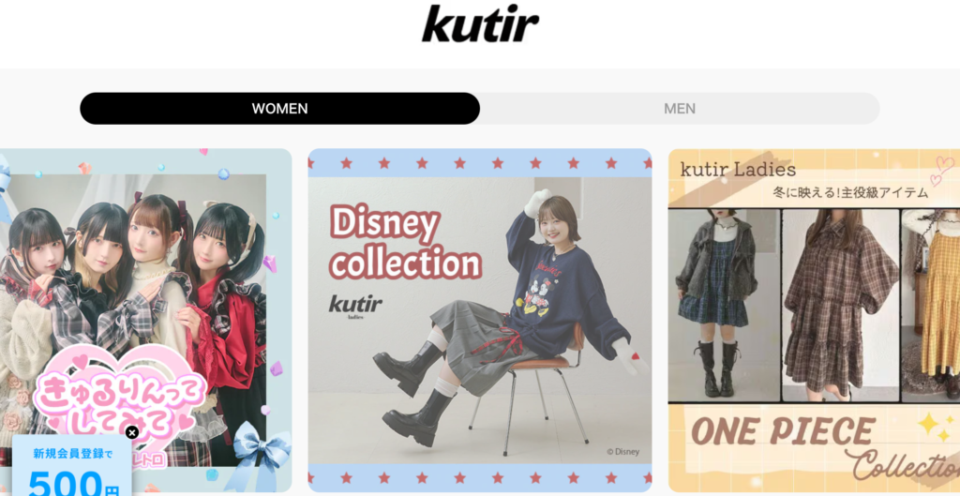Select the yellow gingham dress photo

tap(931, 305)
